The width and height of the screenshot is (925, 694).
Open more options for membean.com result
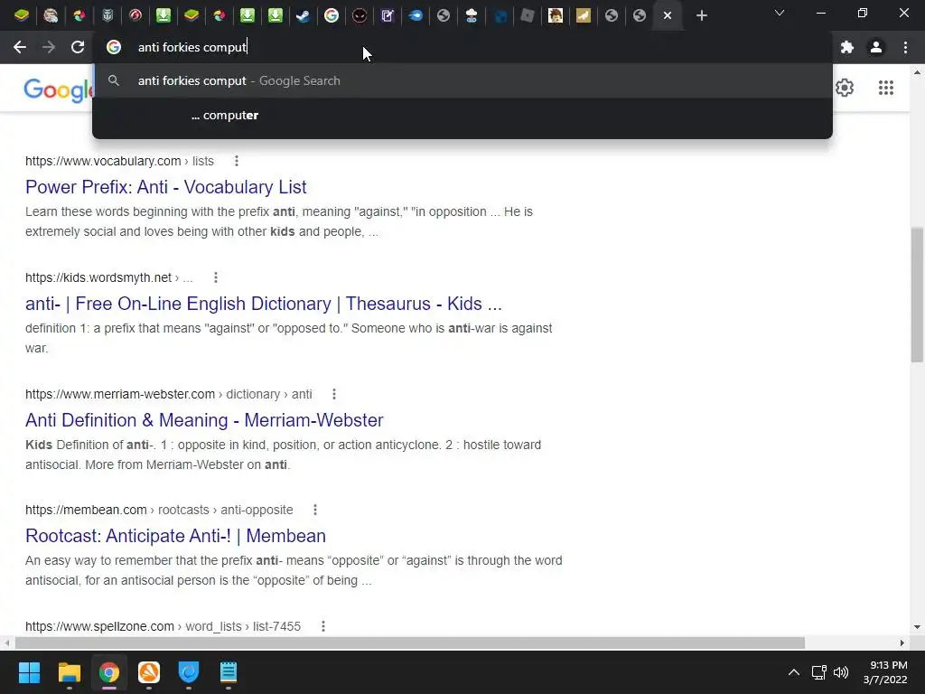click(315, 510)
